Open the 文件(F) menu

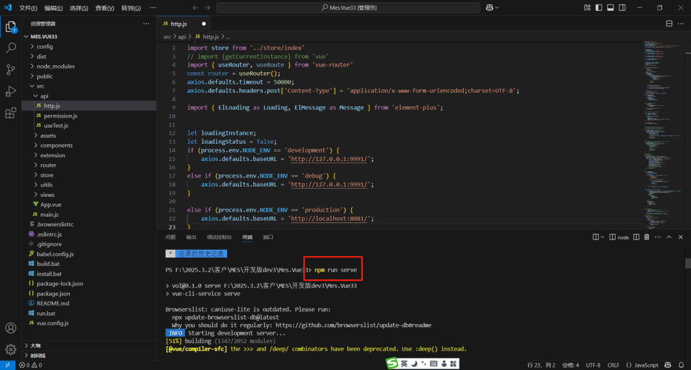28,8
